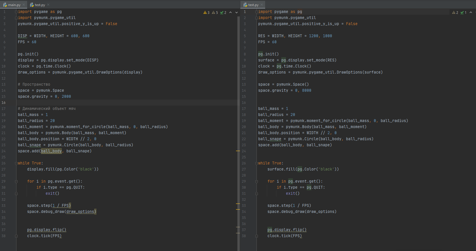Click 'display.fill(pg.Color('black'))' line
The width and height of the screenshot is (476, 251).
tap(63, 169)
